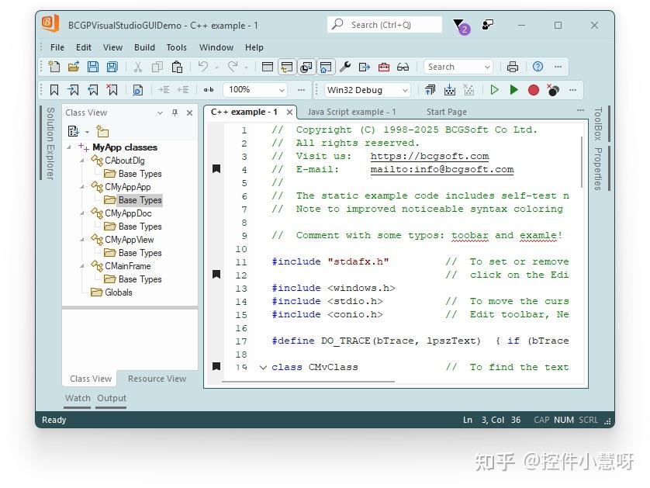Open the File menu
This screenshot has height=488, width=650.
[57, 47]
